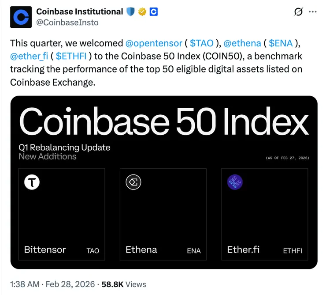326x295 pixels.
Task: Click the blue shield badge icon
Action: tap(130, 11)
